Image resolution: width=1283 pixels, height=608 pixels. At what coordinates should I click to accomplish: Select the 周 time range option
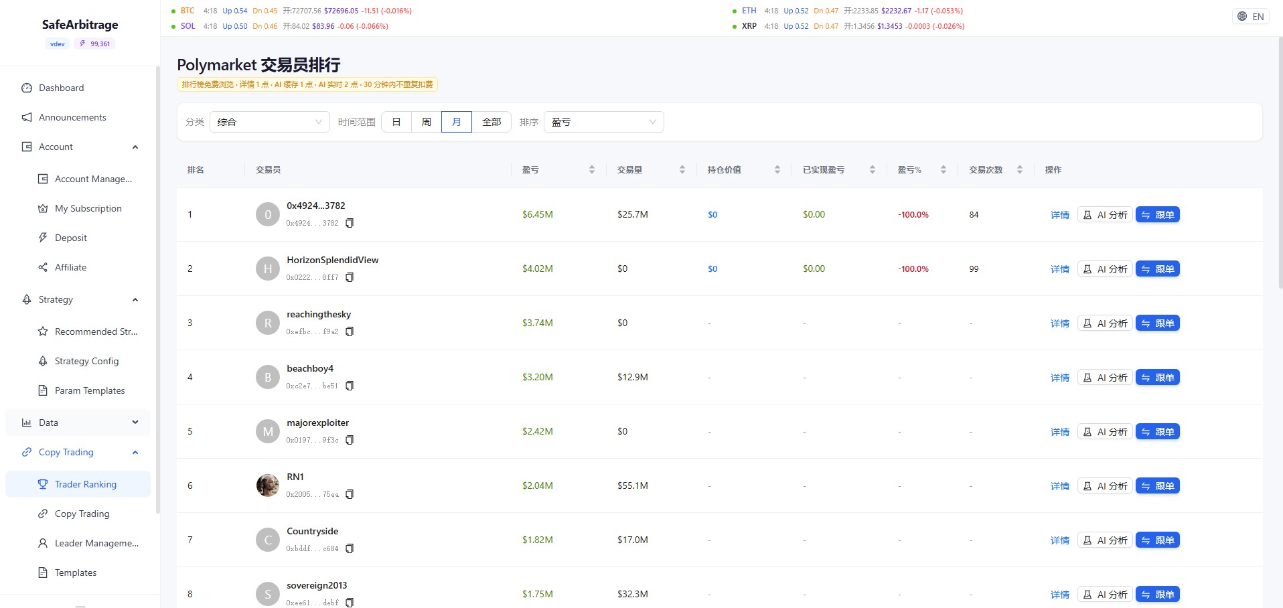427,122
